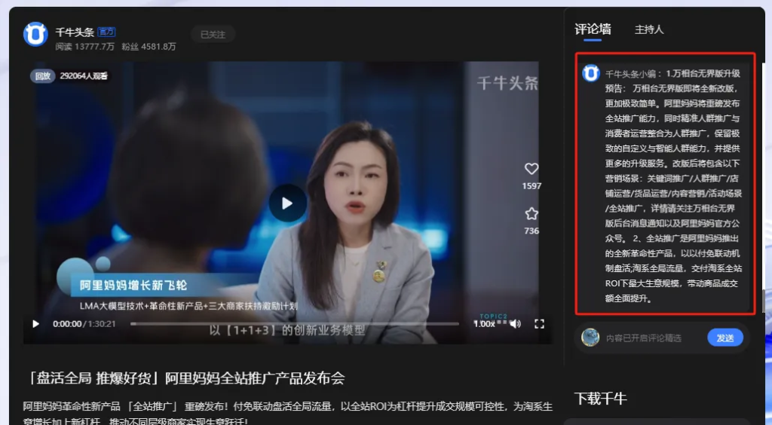Toggle the 已关注 follow button

(213, 35)
